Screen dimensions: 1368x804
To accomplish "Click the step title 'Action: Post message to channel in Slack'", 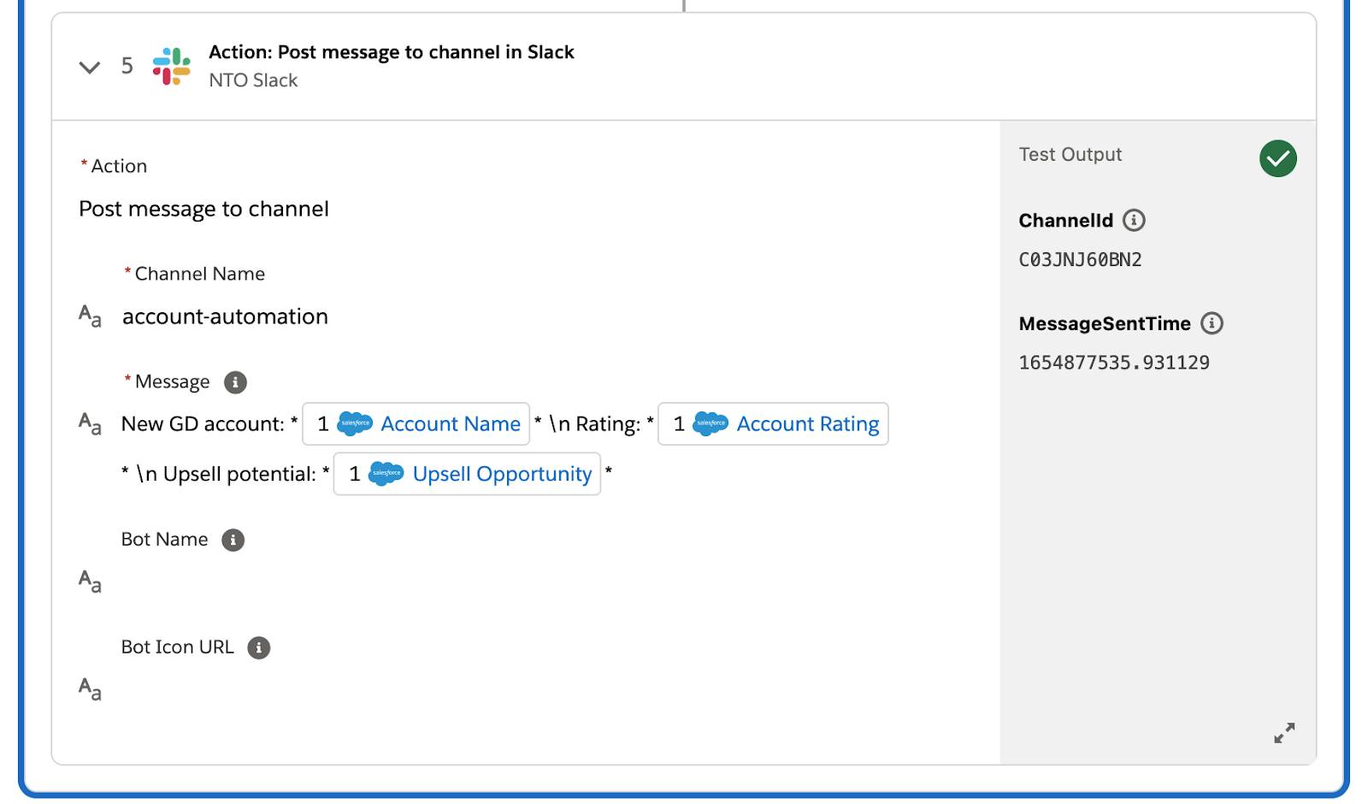I will (x=391, y=52).
